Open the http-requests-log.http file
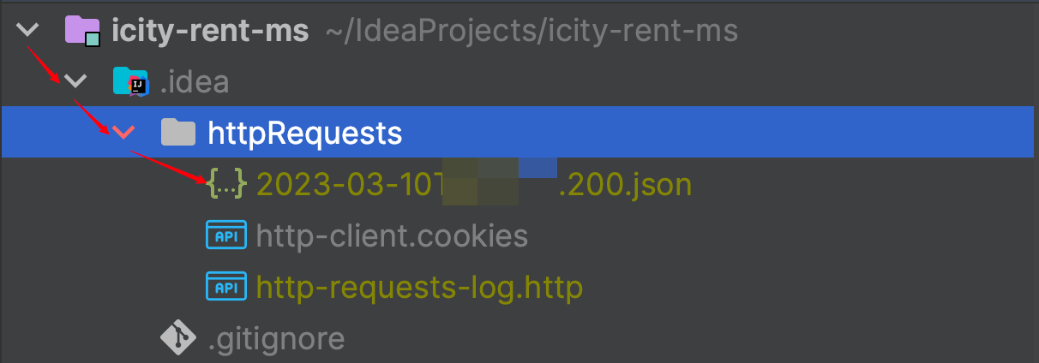The width and height of the screenshot is (1039, 363). coord(419,287)
